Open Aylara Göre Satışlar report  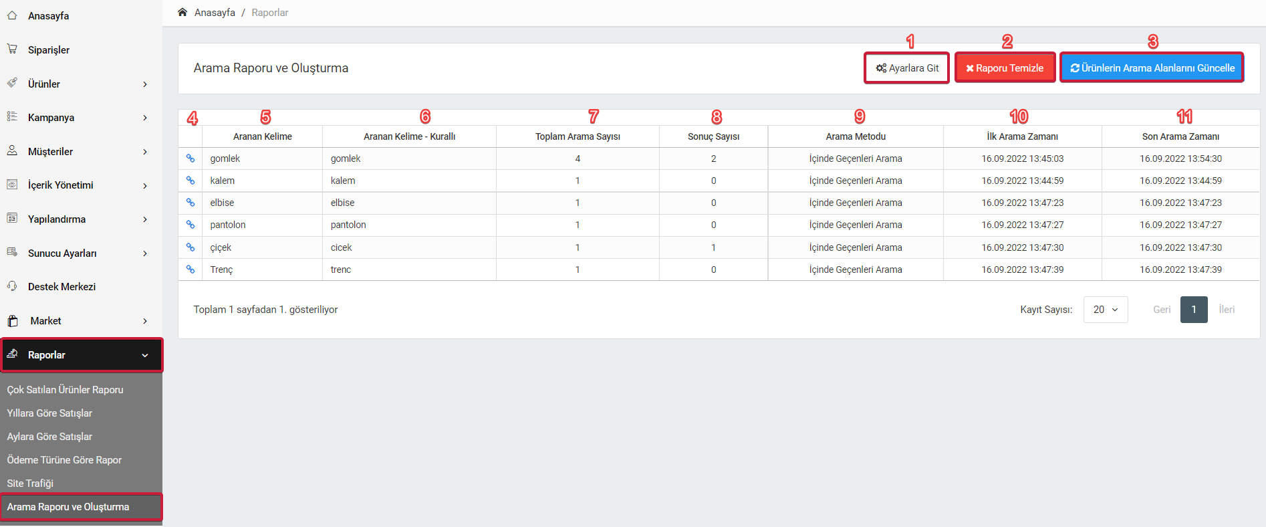coord(49,436)
